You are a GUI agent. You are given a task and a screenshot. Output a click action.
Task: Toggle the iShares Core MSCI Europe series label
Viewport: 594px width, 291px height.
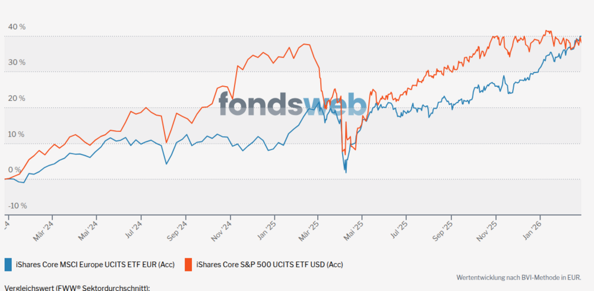[95, 264]
